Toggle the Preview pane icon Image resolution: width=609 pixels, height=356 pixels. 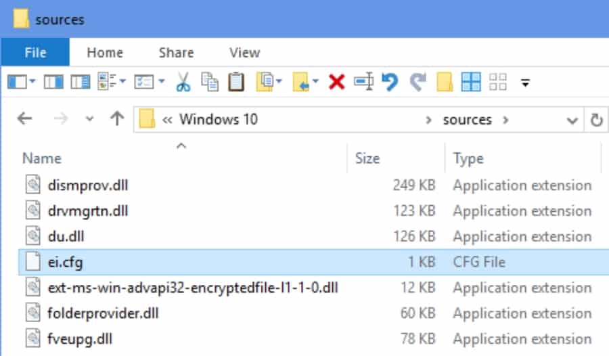click(x=53, y=82)
